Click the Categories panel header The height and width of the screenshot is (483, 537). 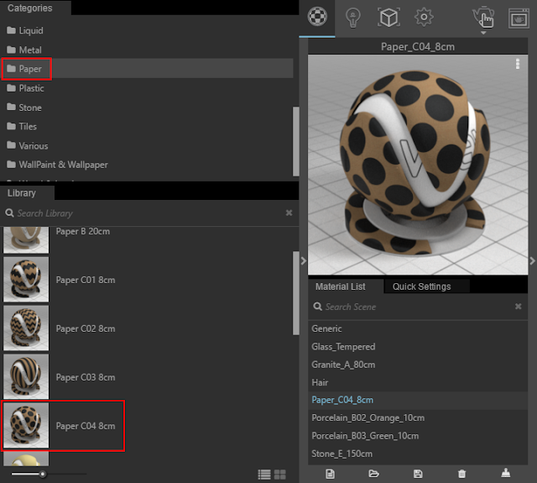(35, 8)
